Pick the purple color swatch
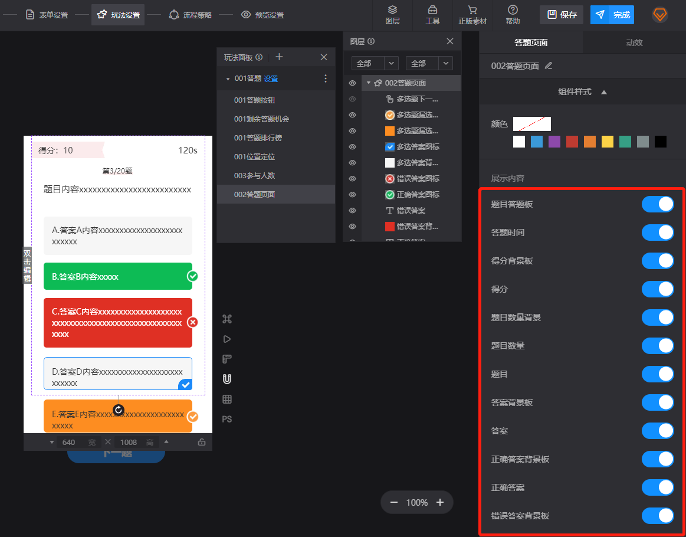 pyautogui.click(x=554, y=142)
